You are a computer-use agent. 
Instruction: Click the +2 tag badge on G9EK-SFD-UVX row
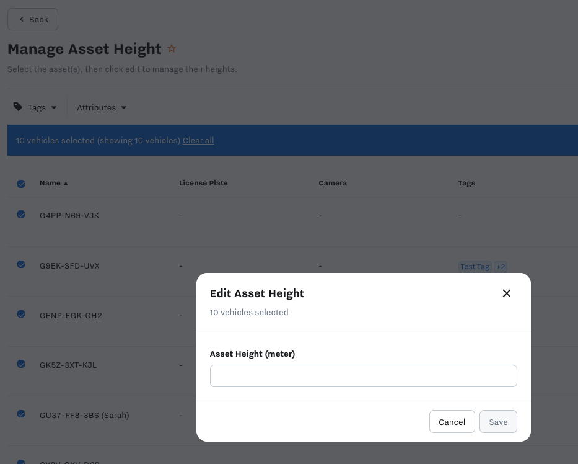point(501,266)
